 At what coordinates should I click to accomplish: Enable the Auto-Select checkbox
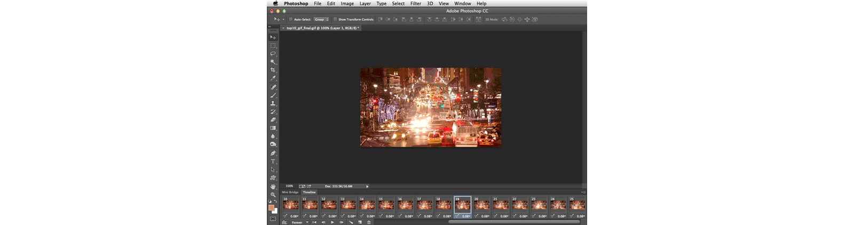pyautogui.click(x=290, y=19)
